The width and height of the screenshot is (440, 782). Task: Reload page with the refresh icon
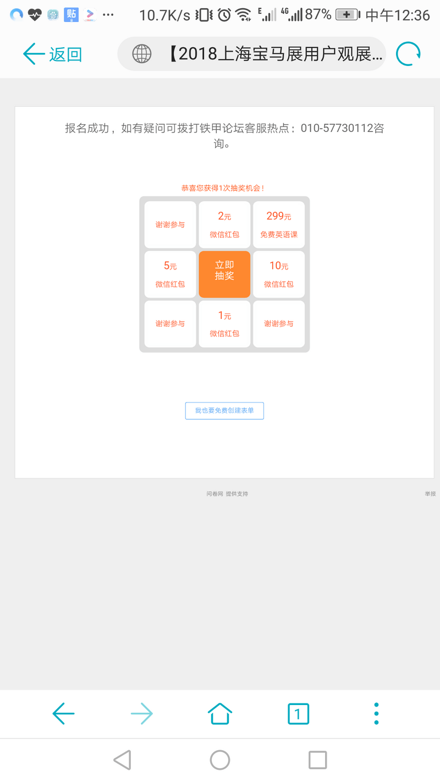point(409,54)
